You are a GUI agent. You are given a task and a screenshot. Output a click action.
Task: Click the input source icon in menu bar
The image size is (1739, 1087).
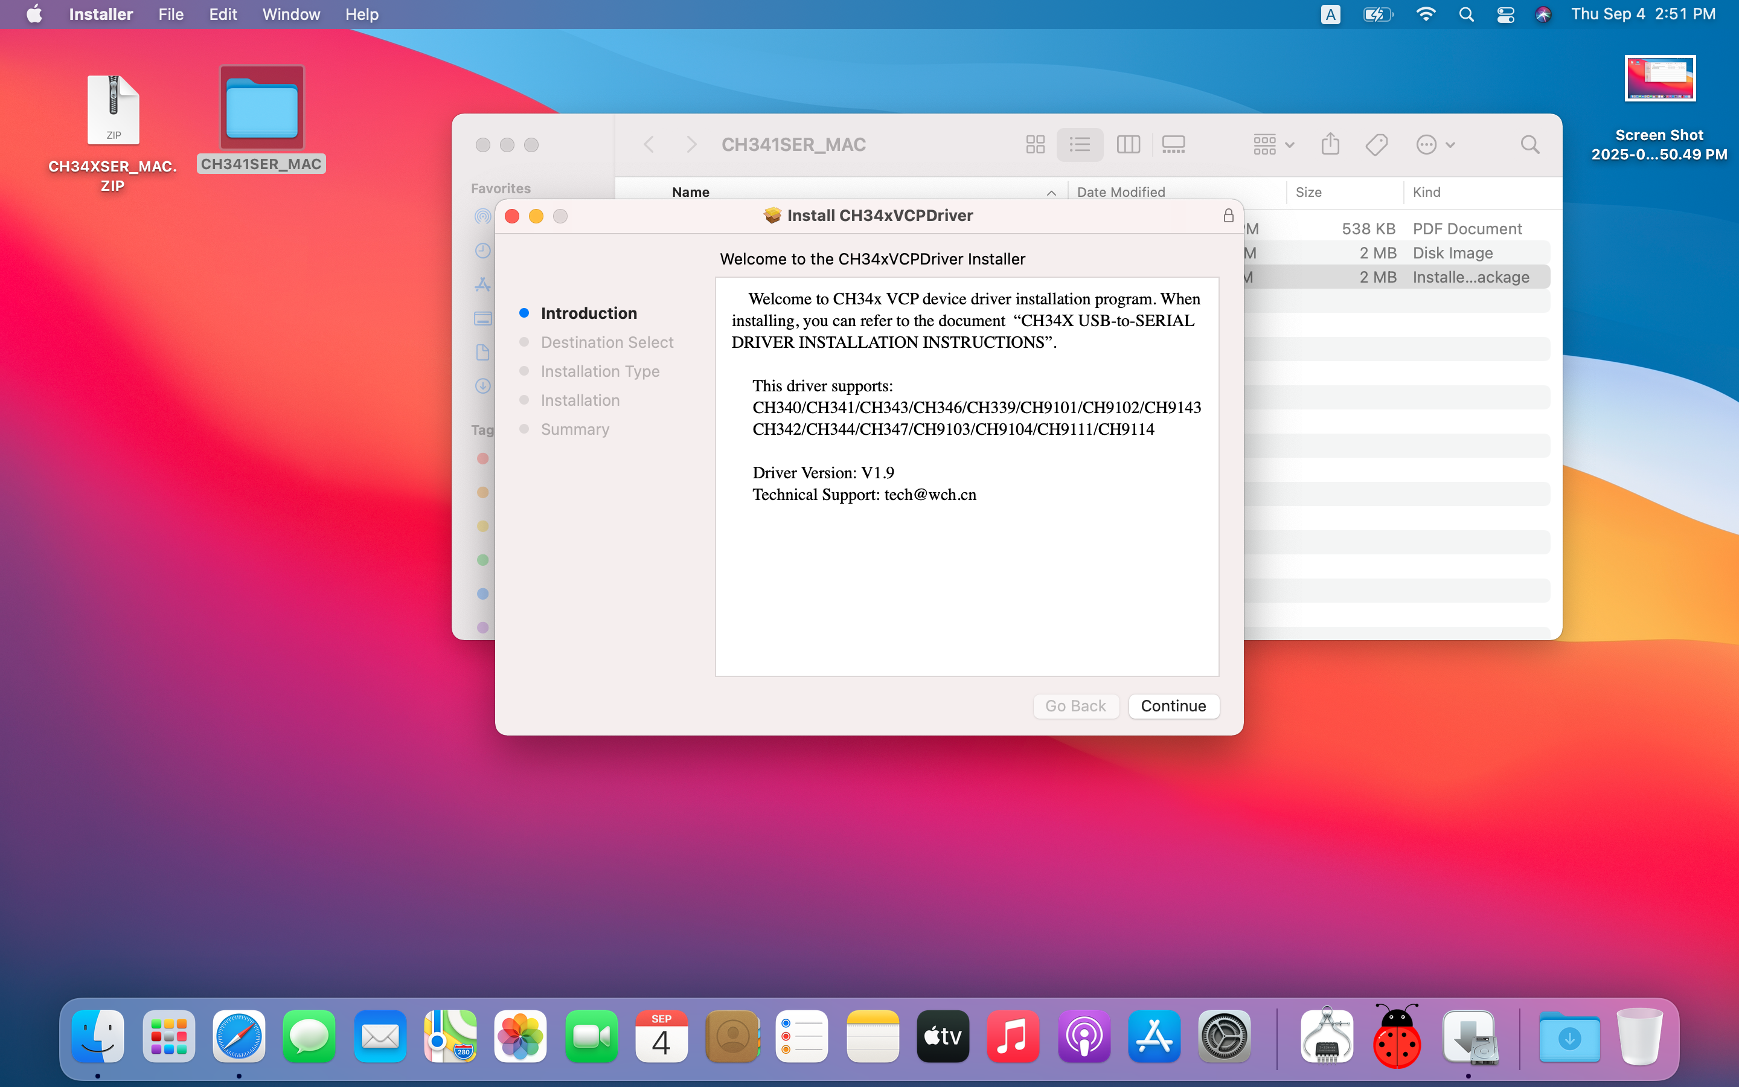1330,14
